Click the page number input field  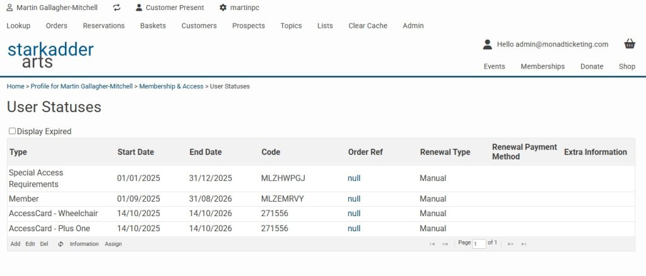coord(479,244)
